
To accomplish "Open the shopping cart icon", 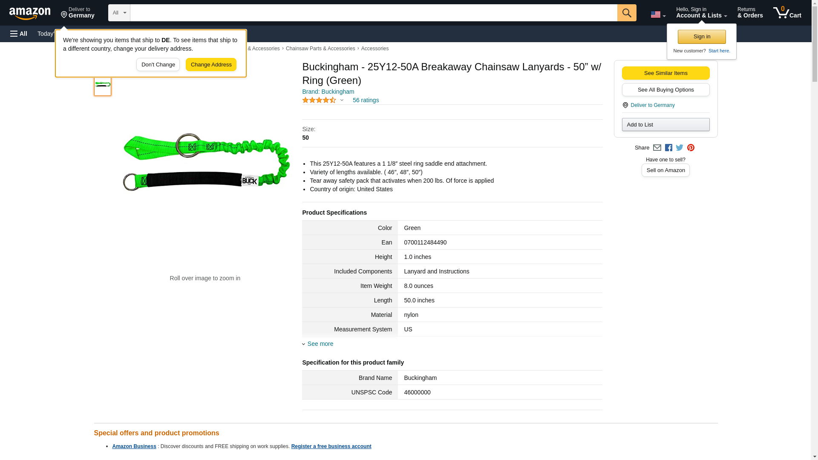I will click(x=787, y=13).
